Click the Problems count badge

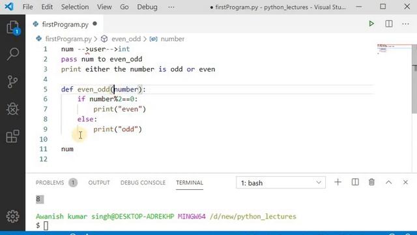click(x=73, y=183)
